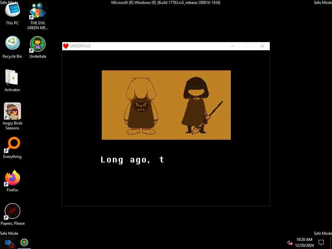This screenshot has height=249, width=332.
Task: Select the Papers, Please desktop shortcut
Action: pyautogui.click(x=13, y=214)
